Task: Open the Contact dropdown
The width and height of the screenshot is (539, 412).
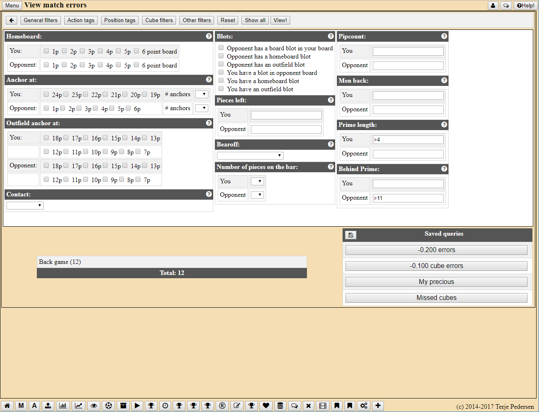Action: click(x=25, y=205)
